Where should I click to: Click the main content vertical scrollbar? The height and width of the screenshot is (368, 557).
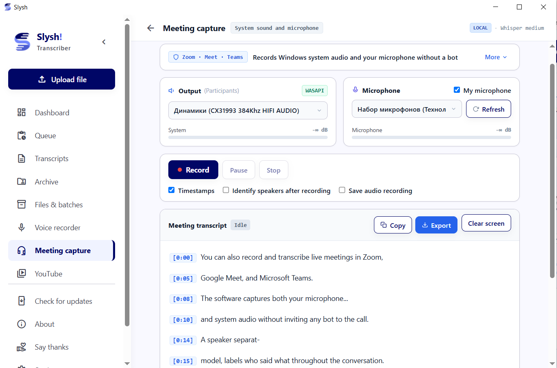552,170
